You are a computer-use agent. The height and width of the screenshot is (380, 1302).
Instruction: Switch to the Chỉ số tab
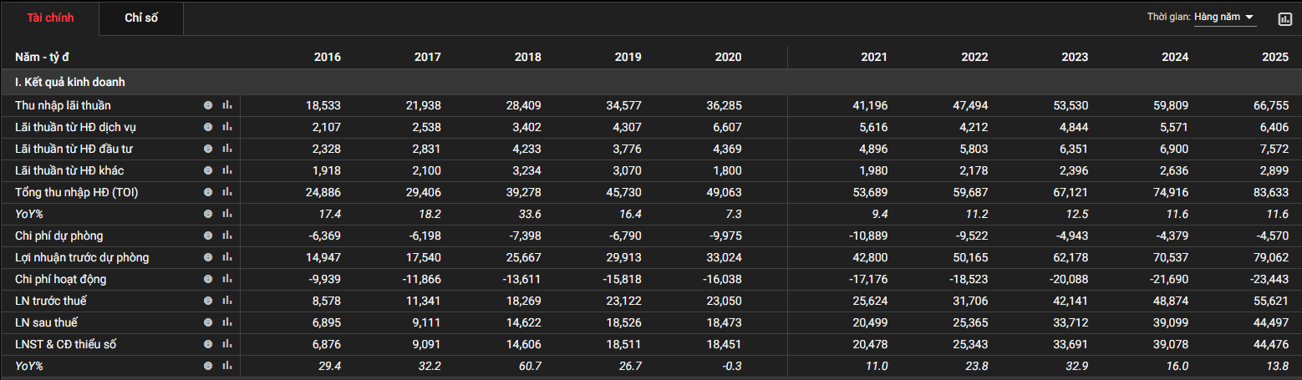tap(141, 18)
